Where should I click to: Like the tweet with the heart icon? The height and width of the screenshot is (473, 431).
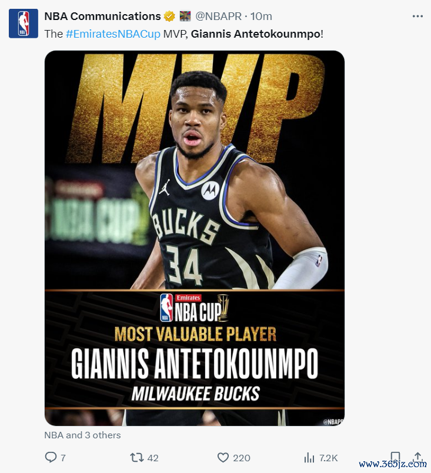[x=223, y=458]
